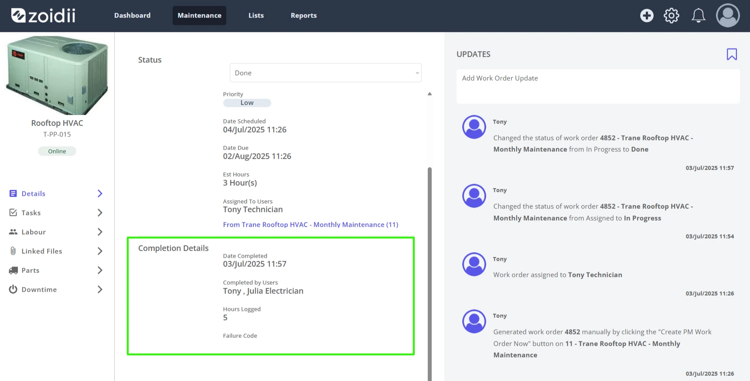Select the Maintenance tab
750x381 pixels.
199,16
